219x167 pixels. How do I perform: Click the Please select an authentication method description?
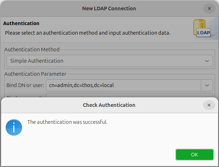pos(88,33)
